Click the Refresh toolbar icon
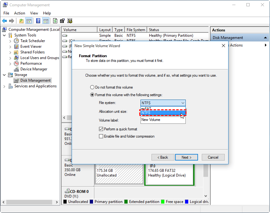 pos(55,21)
